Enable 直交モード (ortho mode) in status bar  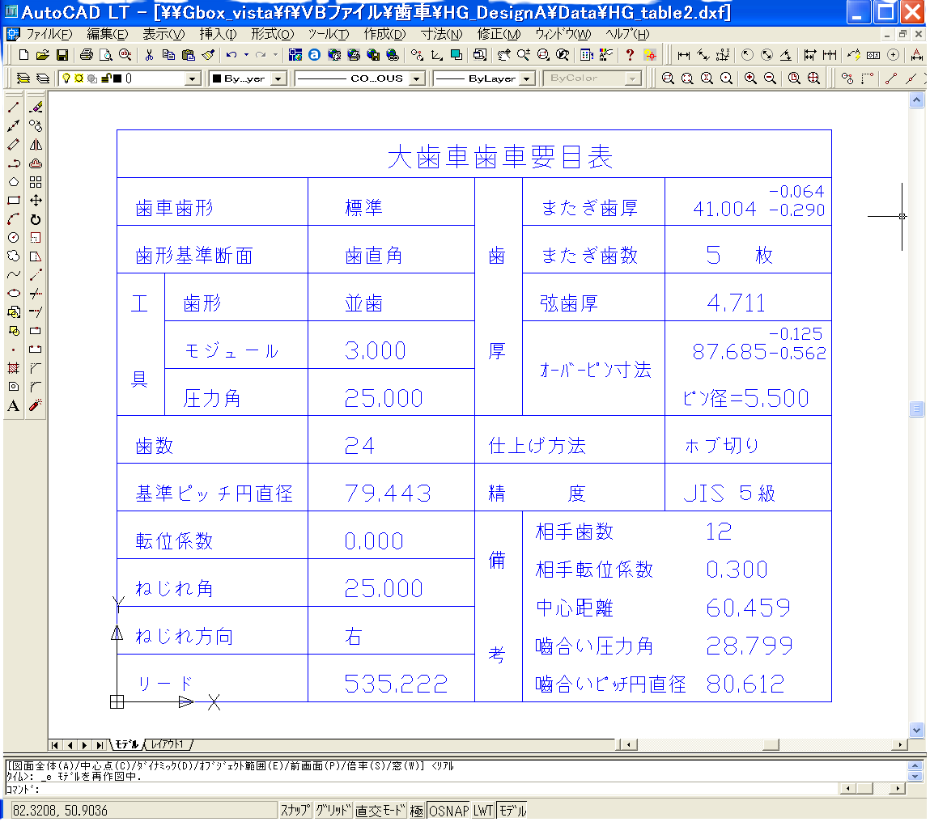380,811
